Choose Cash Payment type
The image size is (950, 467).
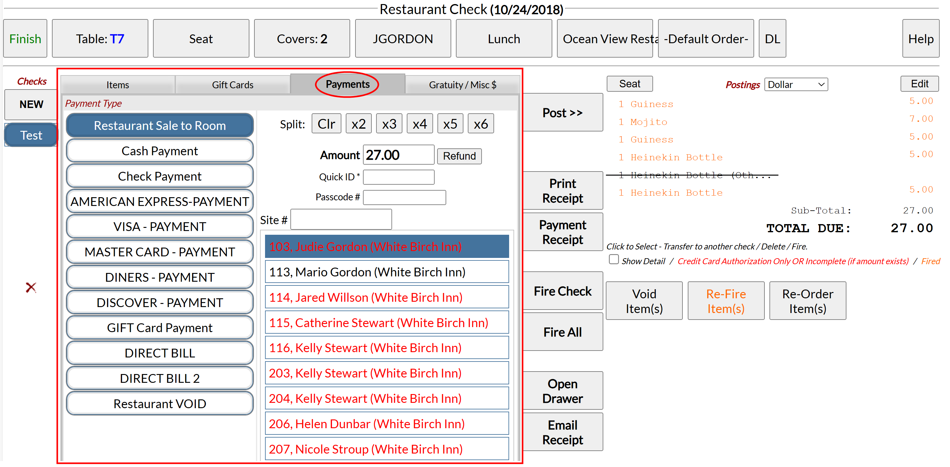(160, 151)
